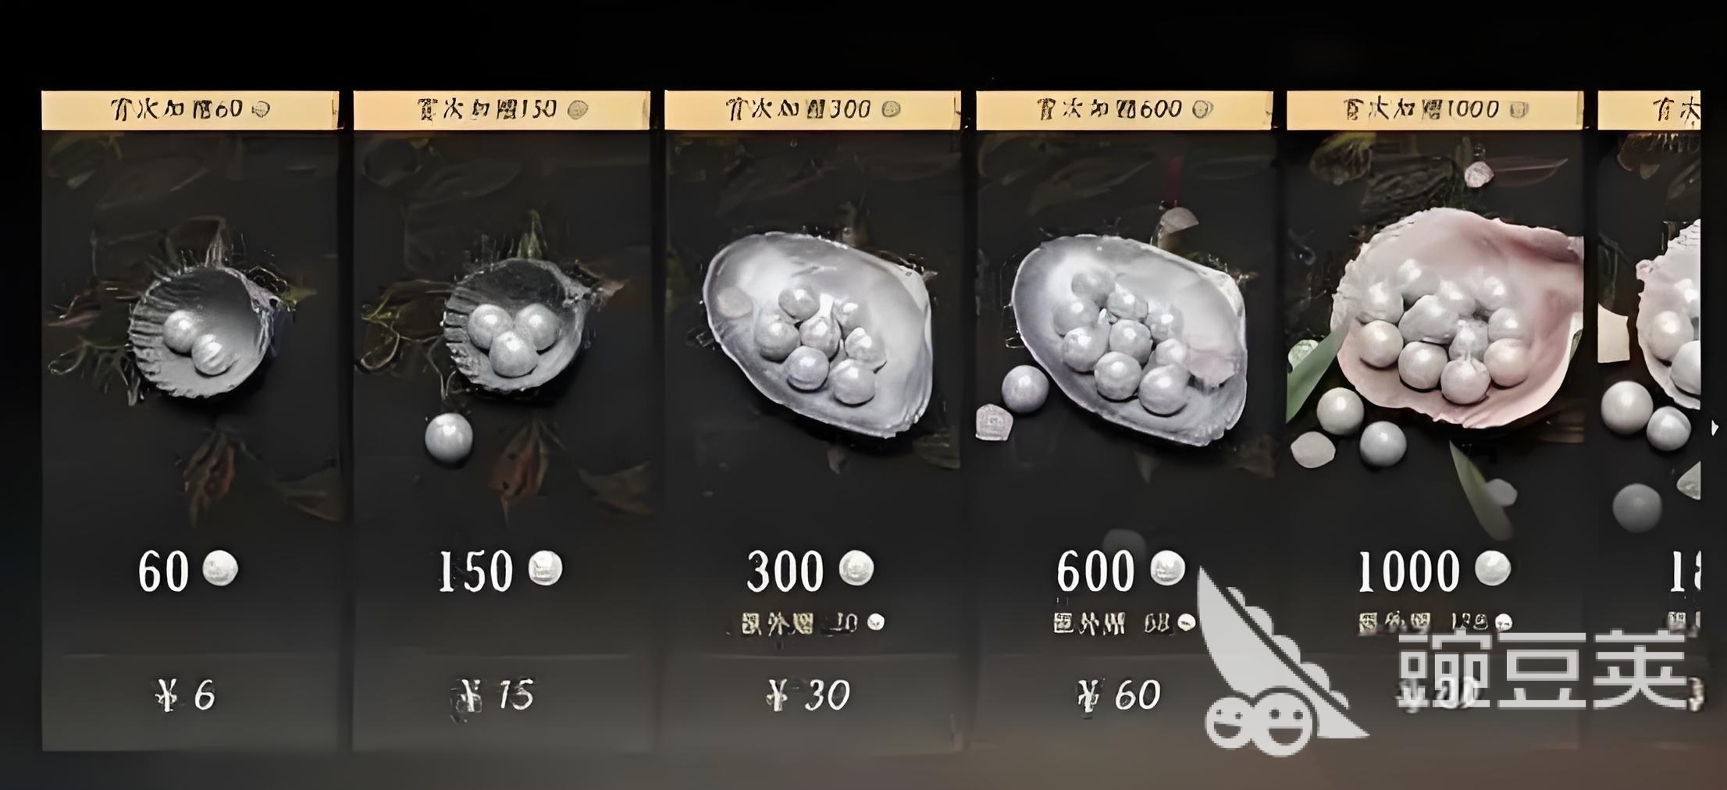Select the 150 pearls shell image

coord(515,326)
